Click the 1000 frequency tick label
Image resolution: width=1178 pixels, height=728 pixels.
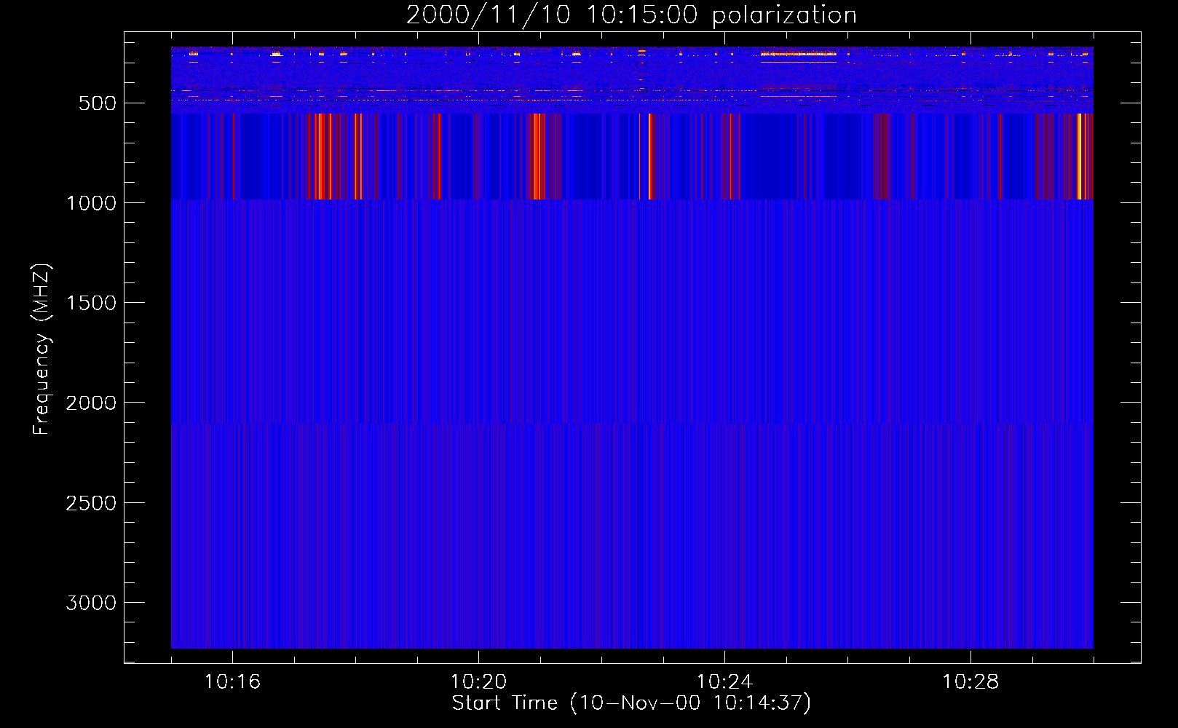pos(91,203)
